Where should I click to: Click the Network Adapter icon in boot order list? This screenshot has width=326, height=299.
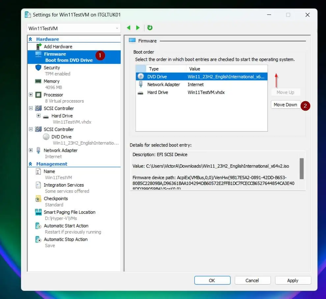[141, 84]
